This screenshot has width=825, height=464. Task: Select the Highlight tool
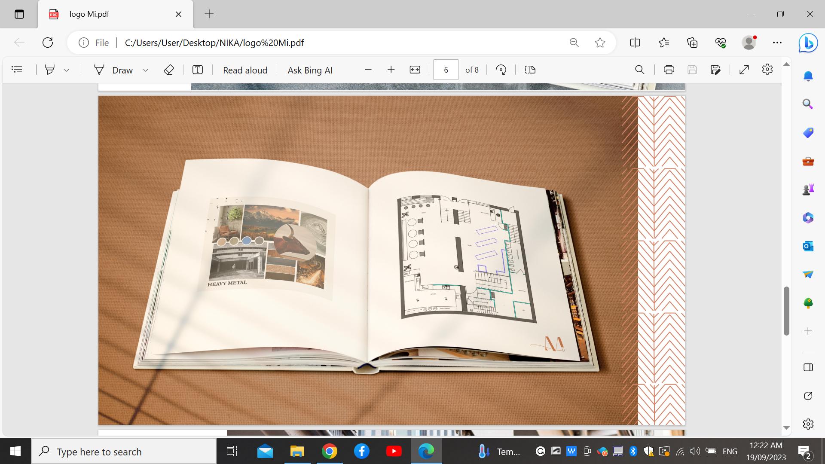[x=50, y=70]
